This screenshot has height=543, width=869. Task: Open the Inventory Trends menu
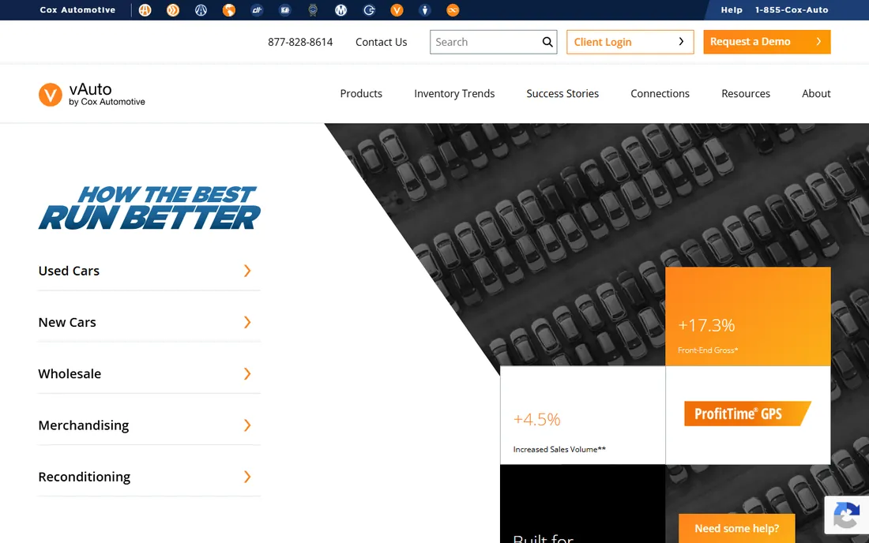pos(454,94)
